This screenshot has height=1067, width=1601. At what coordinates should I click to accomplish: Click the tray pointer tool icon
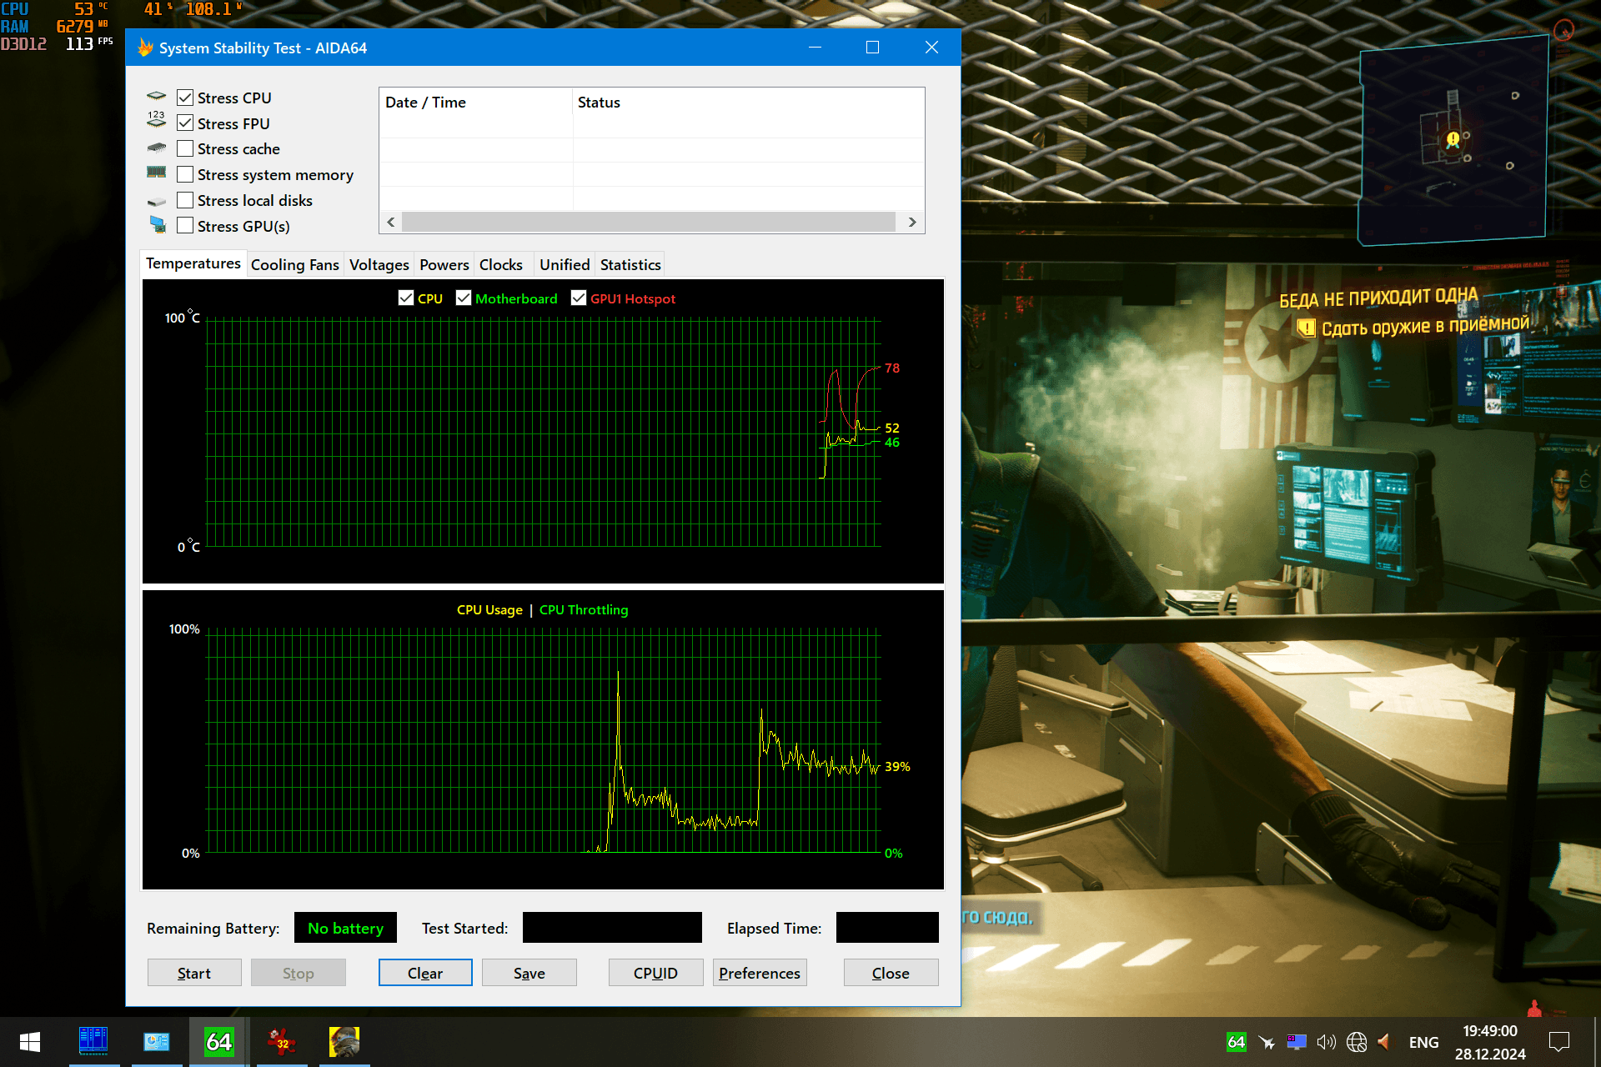click(1267, 1042)
